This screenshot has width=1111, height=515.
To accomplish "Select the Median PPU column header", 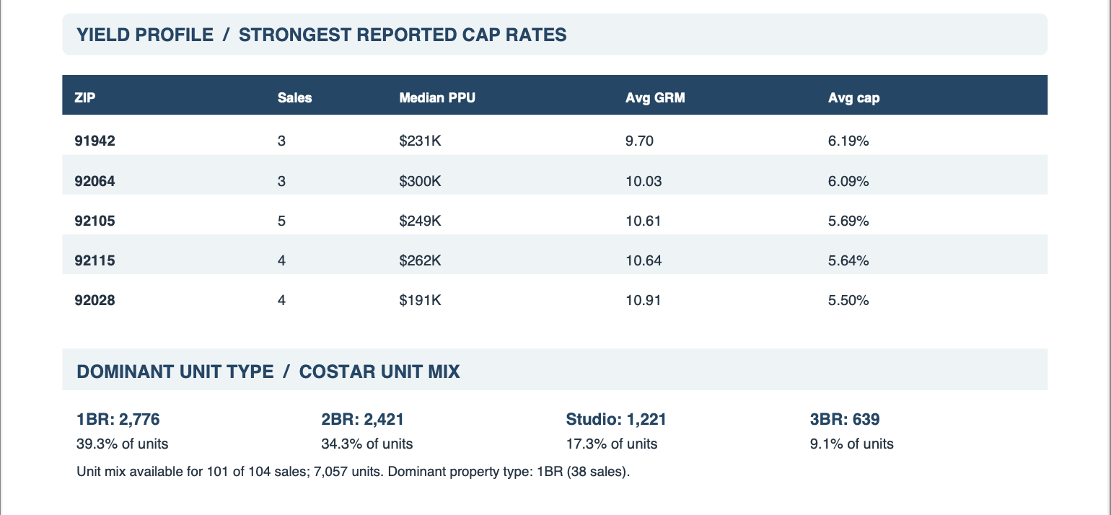I will coord(437,98).
